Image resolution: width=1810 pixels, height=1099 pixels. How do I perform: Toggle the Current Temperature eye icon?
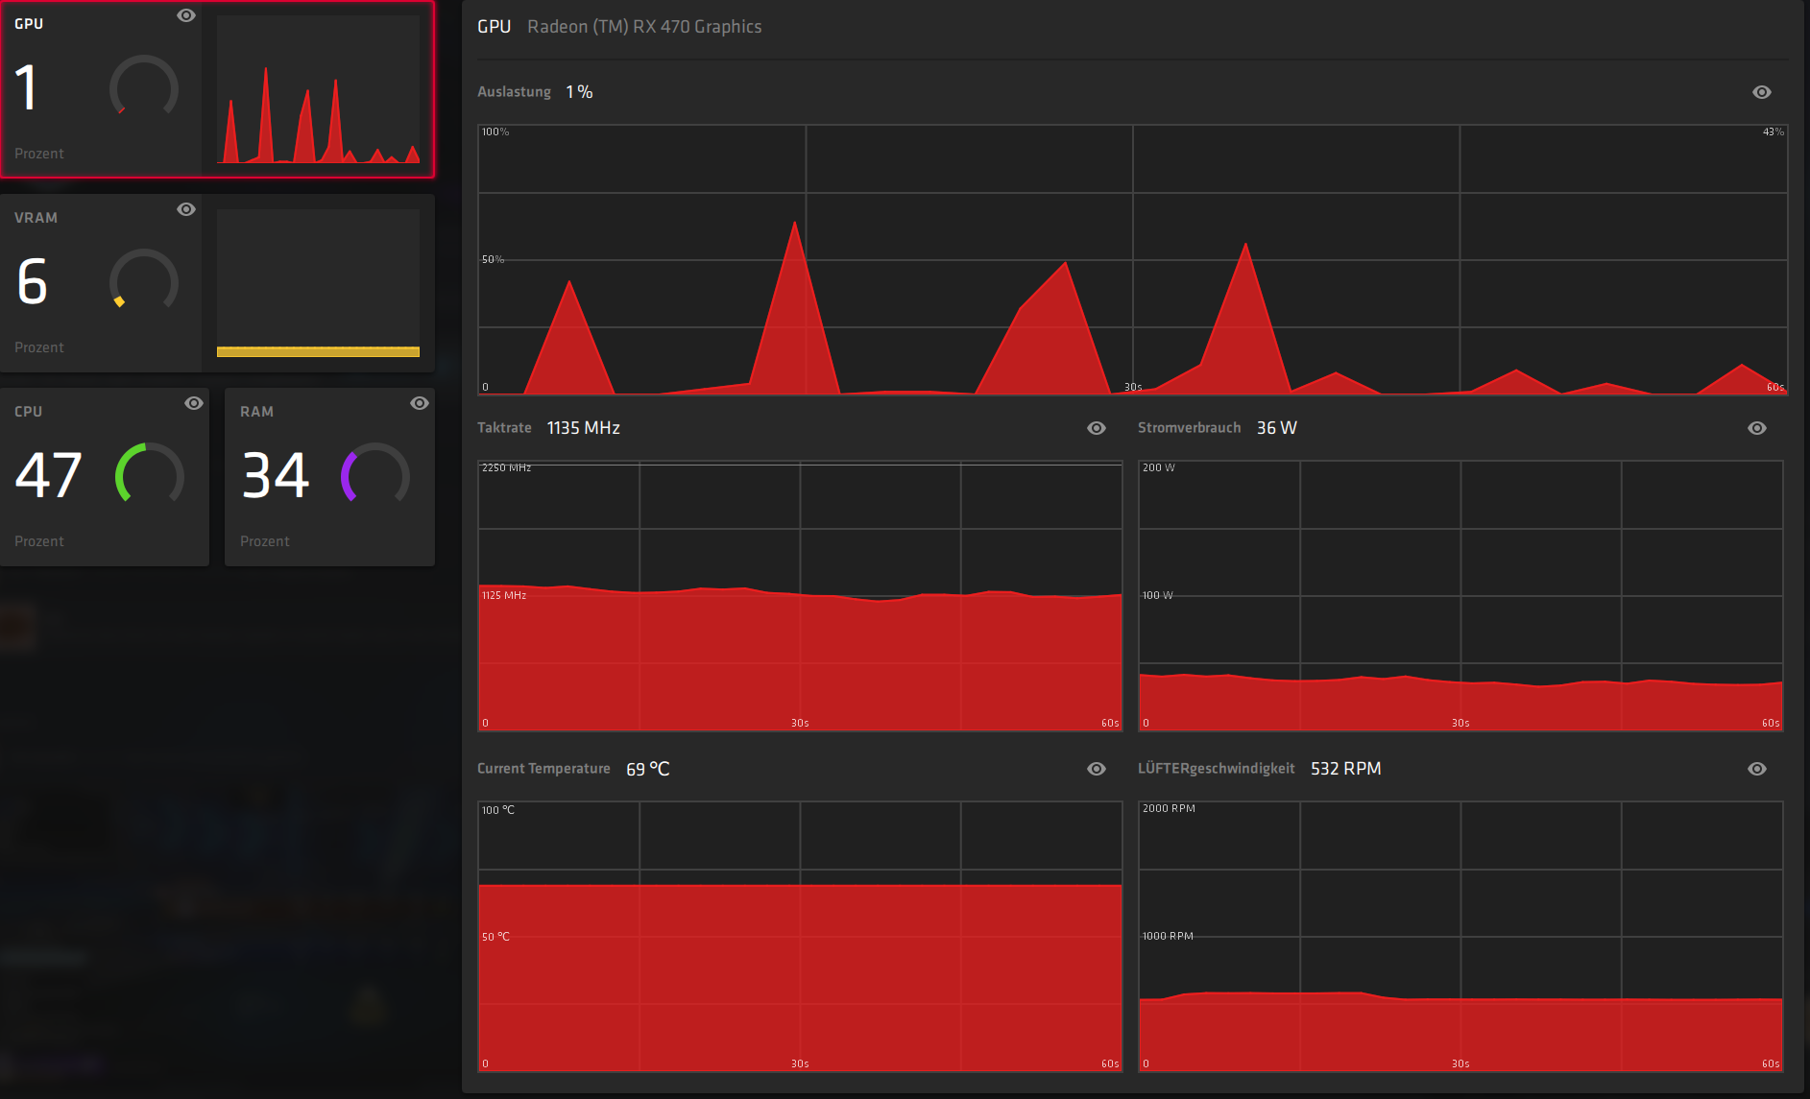(x=1097, y=769)
